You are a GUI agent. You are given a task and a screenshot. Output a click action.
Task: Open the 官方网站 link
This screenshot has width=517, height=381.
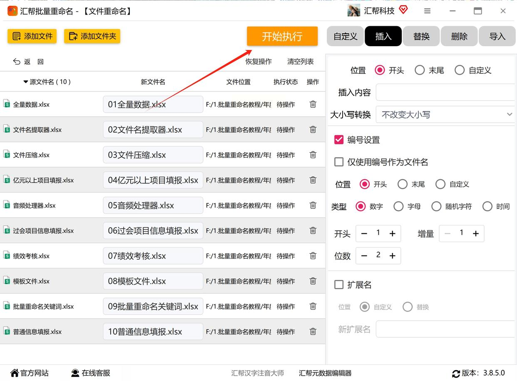[x=30, y=373]
